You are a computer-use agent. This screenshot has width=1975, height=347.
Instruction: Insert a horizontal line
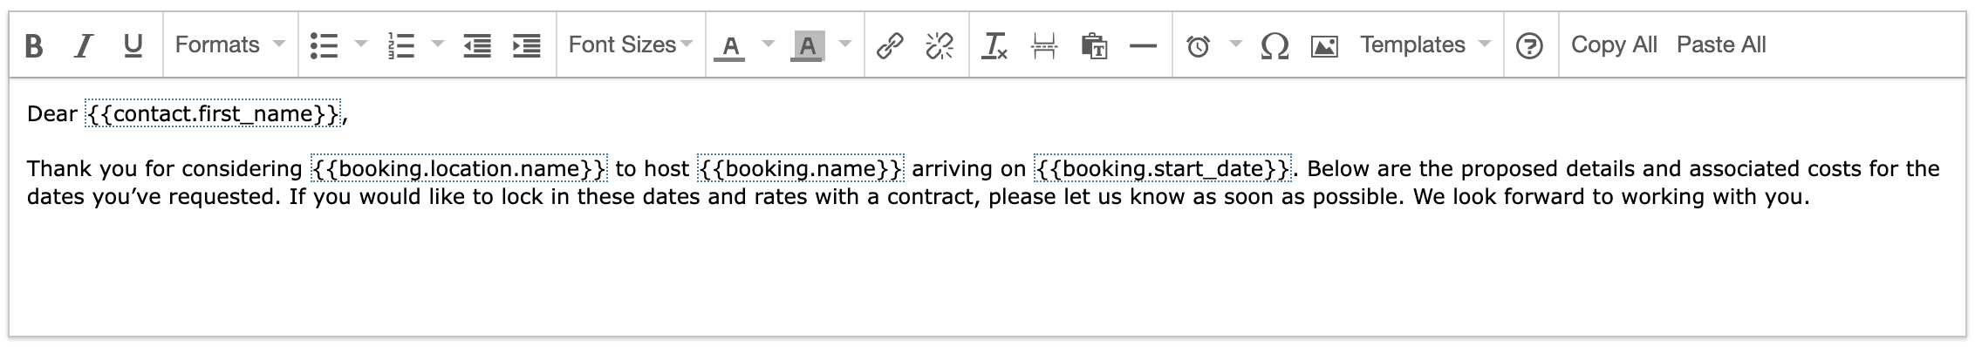coord(1144,45)
